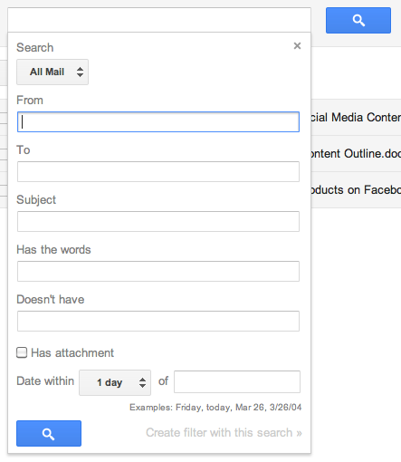Click the blue search button beside the top search bar
This screenshot has height=462, width=401.
pyautogui.click(x=358, y=20)
